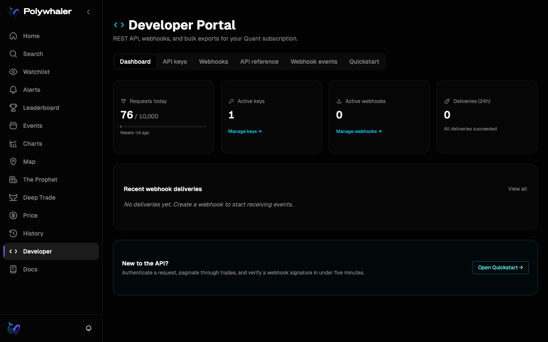The width and height of the screenshot is (548, 342).
Task: Click the 76 requests count
Action: coord(127,115)
